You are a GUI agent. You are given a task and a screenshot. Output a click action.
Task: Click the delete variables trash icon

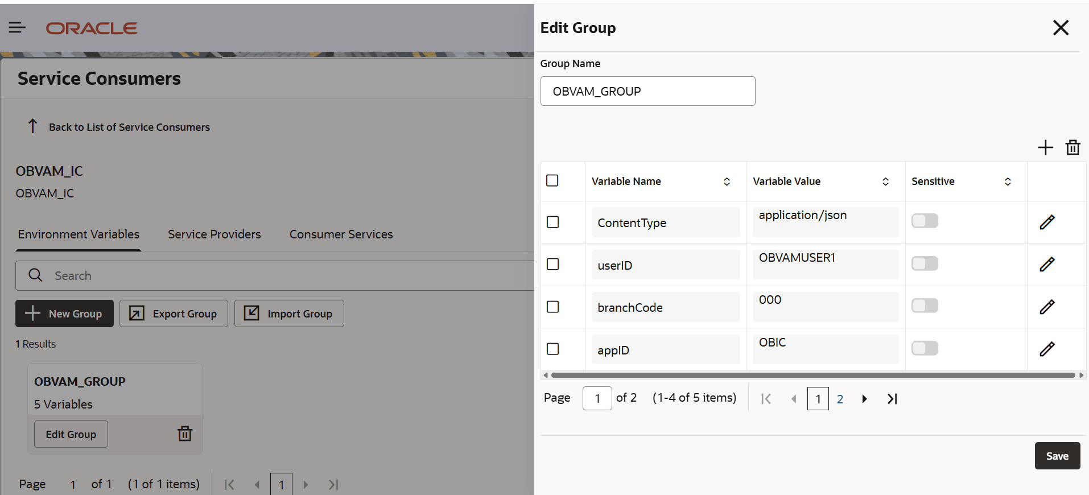click(x=1072, y=148)
